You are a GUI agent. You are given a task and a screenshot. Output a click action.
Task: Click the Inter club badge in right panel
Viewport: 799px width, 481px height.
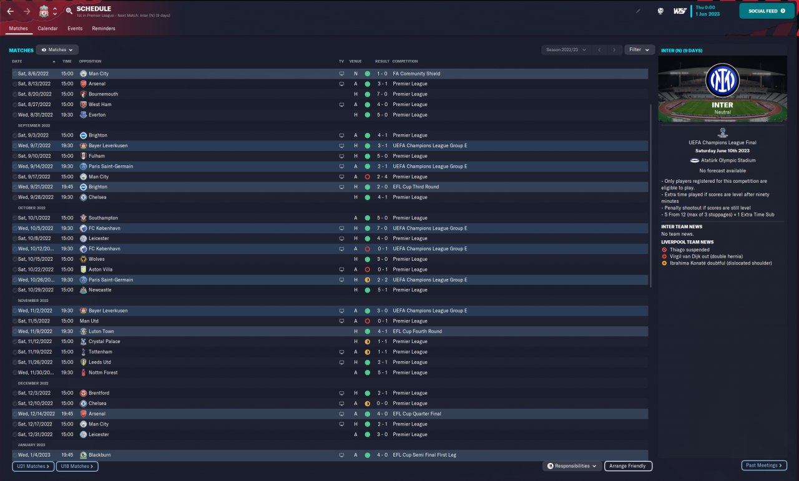coord(722,80)
